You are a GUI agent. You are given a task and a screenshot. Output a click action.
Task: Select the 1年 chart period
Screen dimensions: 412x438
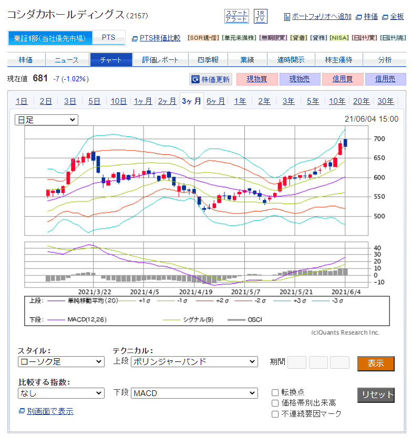click(240, 101)
